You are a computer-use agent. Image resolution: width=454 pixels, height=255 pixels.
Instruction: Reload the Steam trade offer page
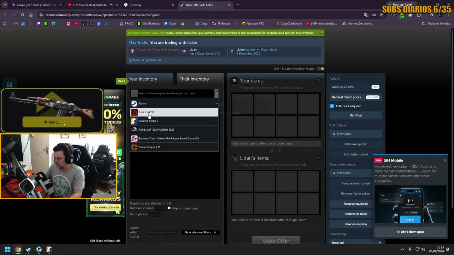22,15
